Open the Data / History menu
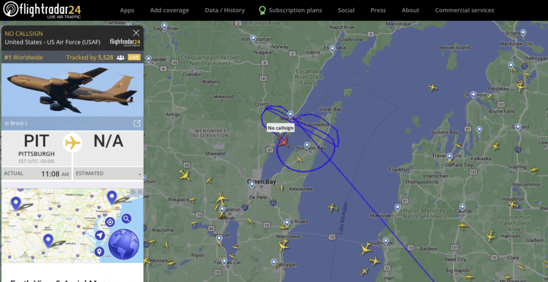Viewport: 548px width, 282px height. tap(225, 10)
